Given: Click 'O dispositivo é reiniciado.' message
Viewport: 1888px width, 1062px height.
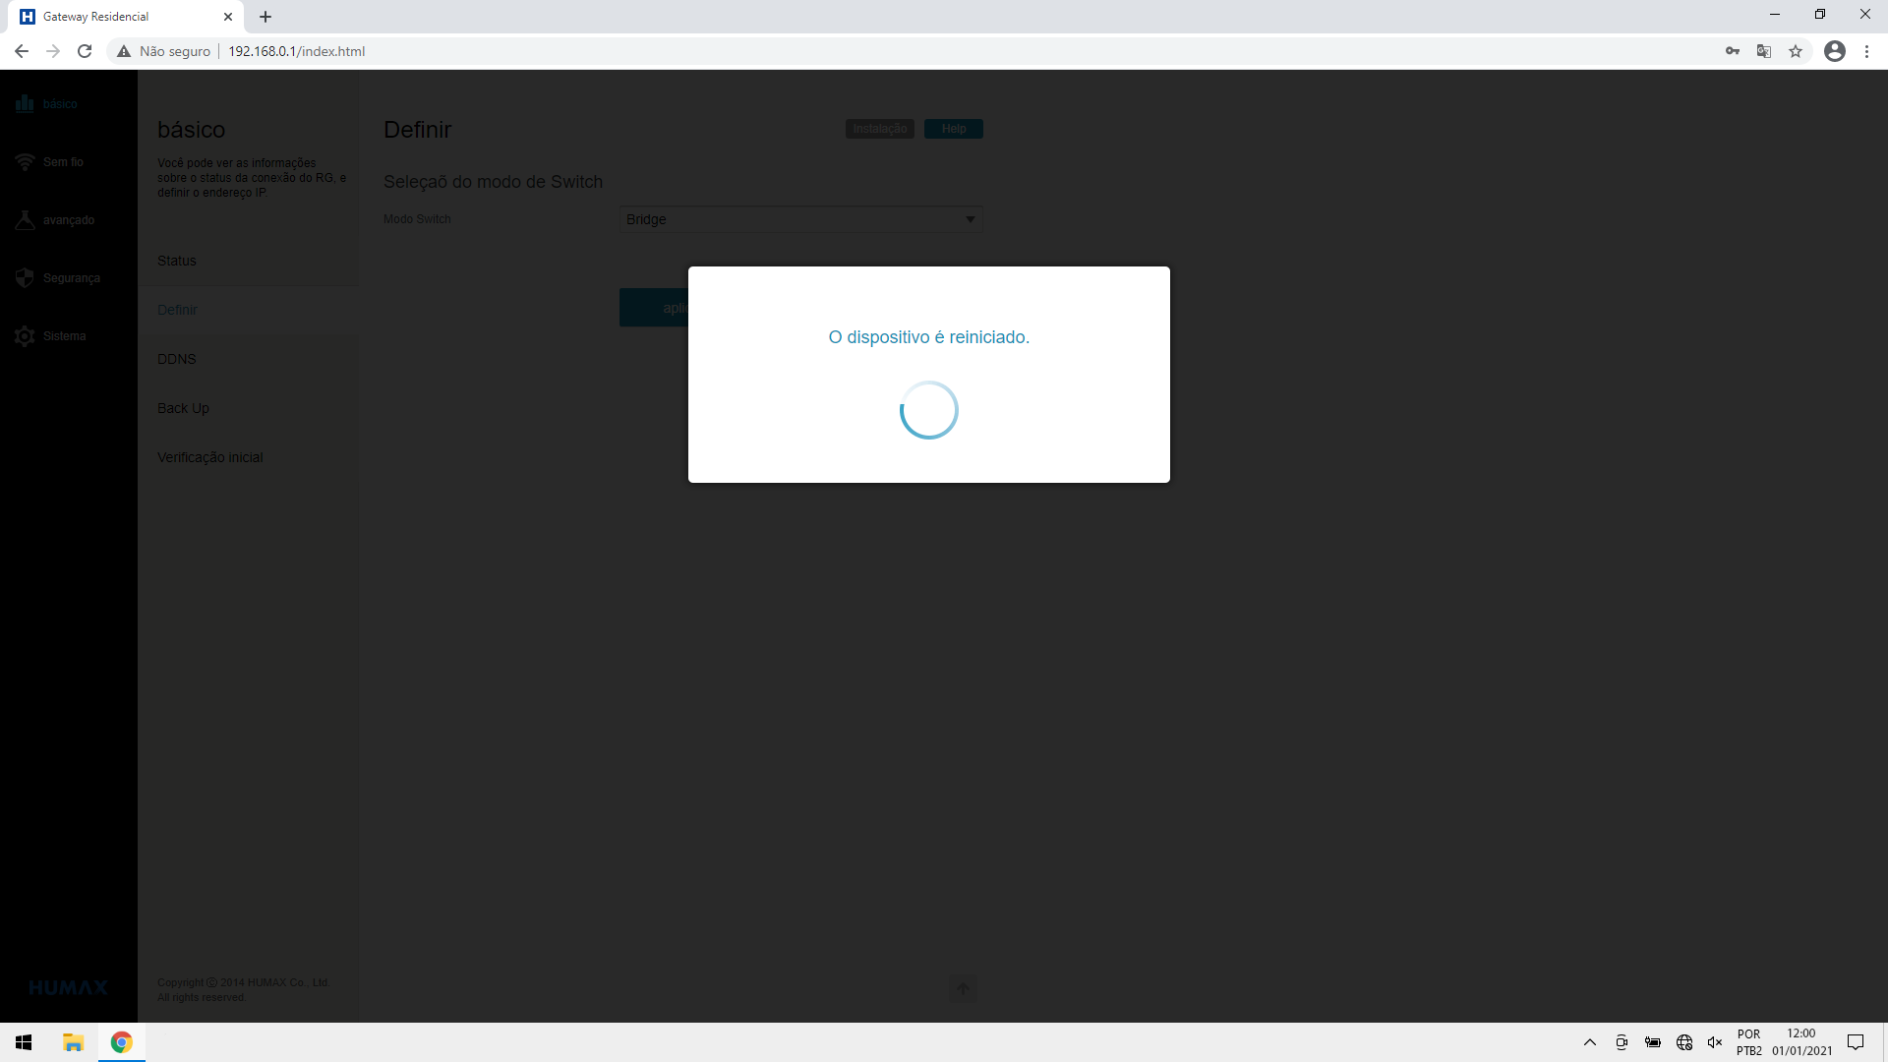Looking at the screenshot, I should click(929, 337).
